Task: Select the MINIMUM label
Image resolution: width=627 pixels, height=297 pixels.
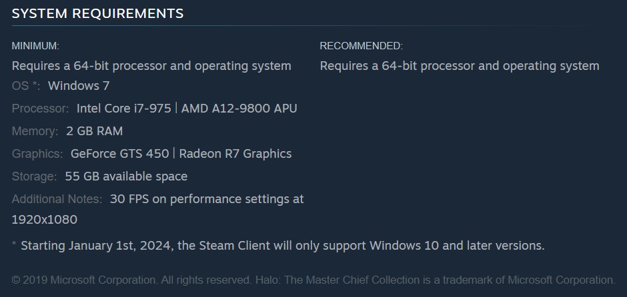Action: [x=35, y=46]
